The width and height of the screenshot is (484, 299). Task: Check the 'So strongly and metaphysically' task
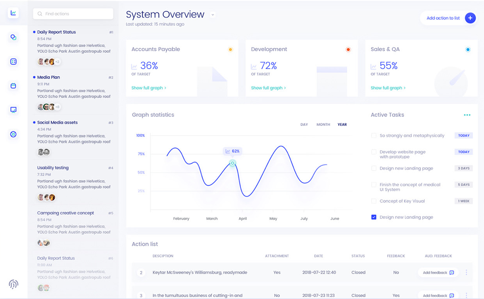pos(373,136)
